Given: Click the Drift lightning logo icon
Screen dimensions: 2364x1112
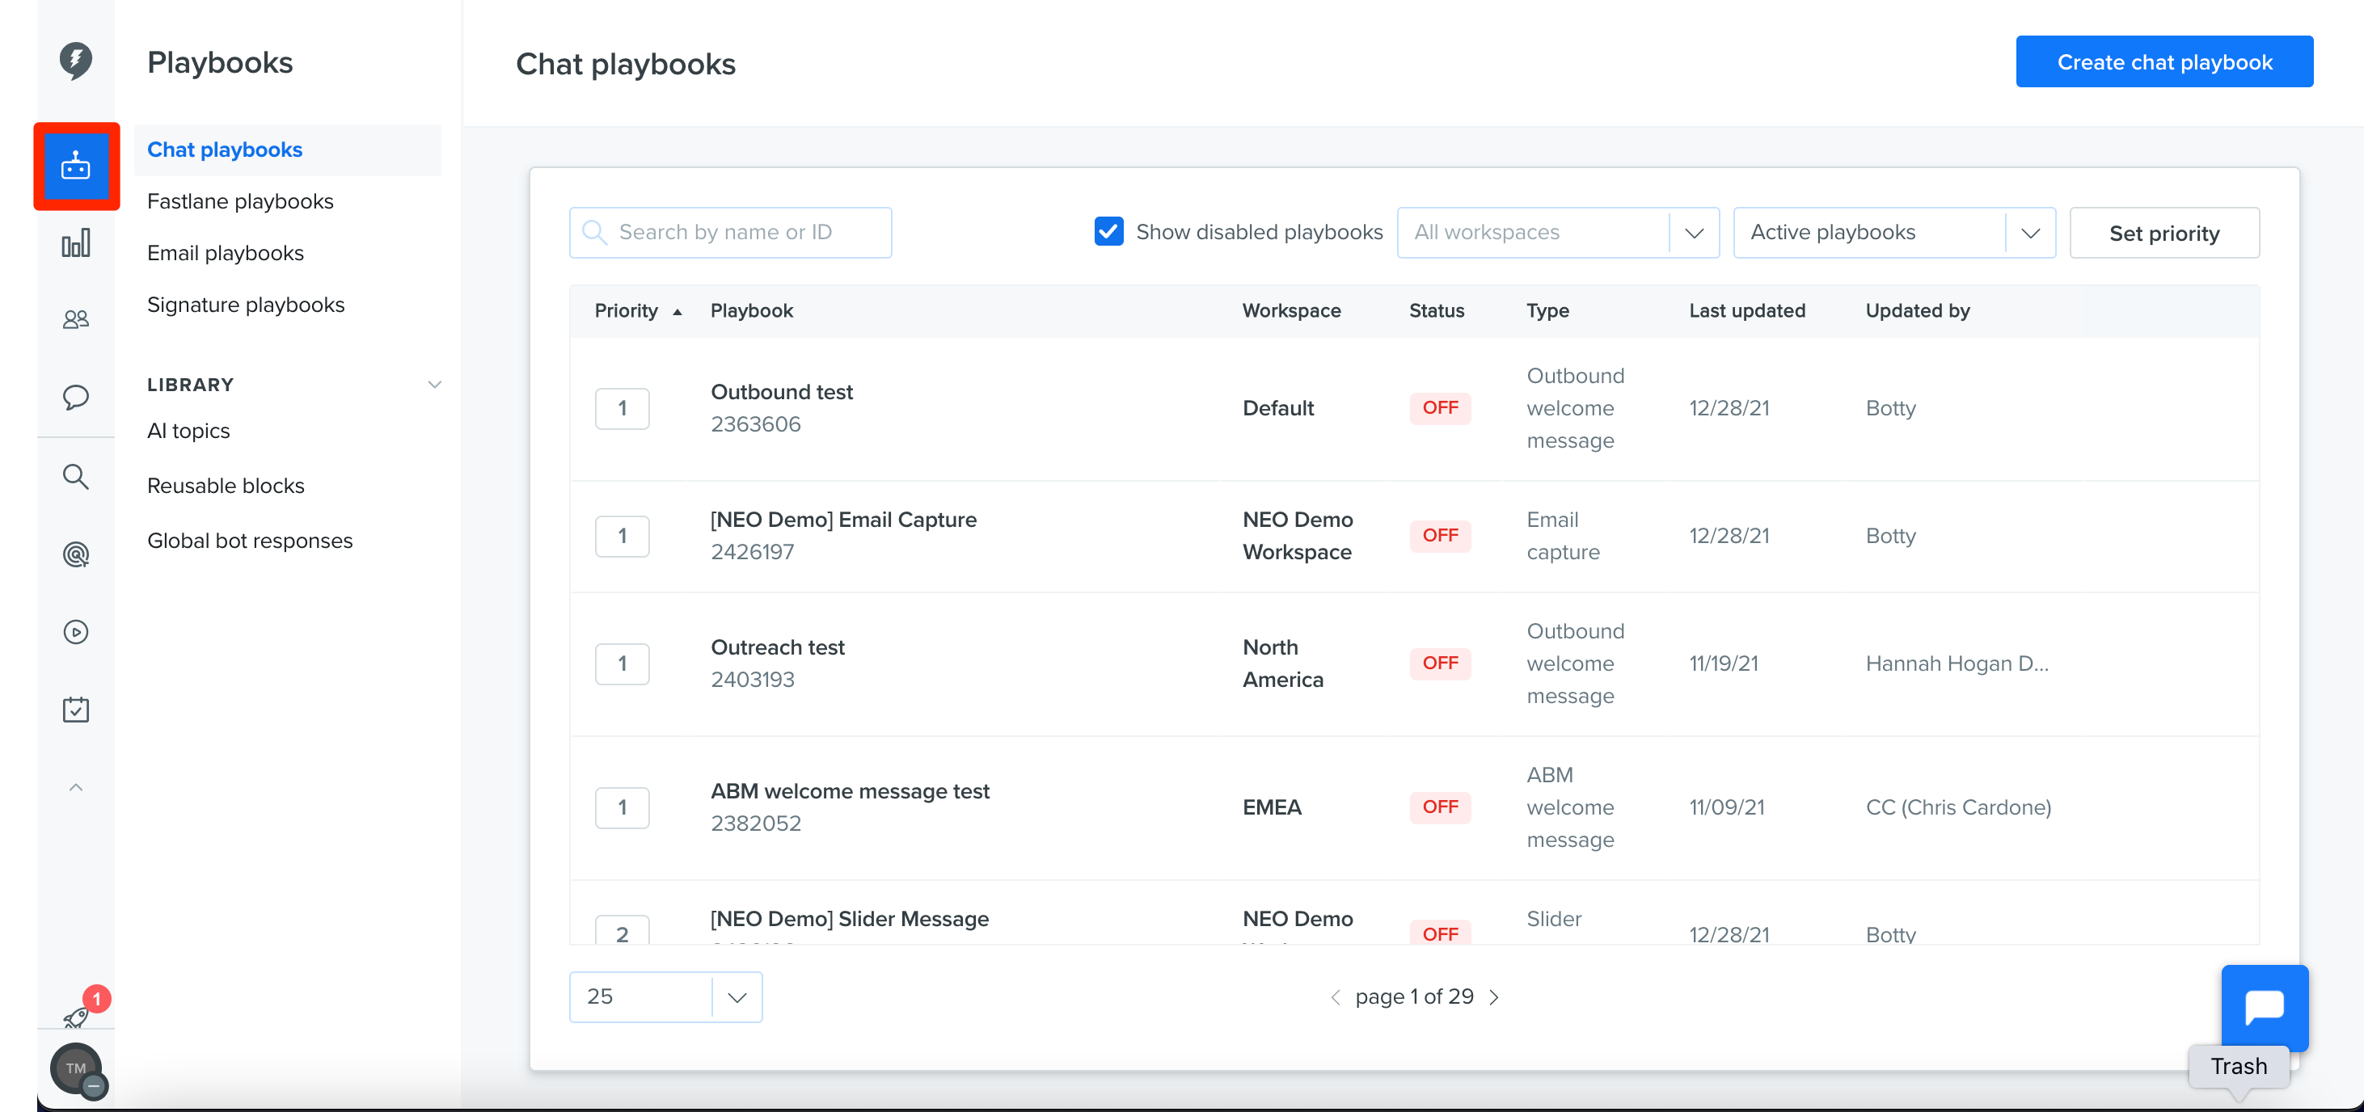Looking at the screenshot, I should [x=76, y=61].
